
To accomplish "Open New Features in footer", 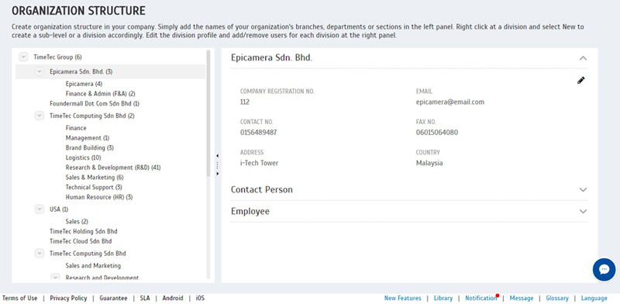I will click(x=402, y=298).
